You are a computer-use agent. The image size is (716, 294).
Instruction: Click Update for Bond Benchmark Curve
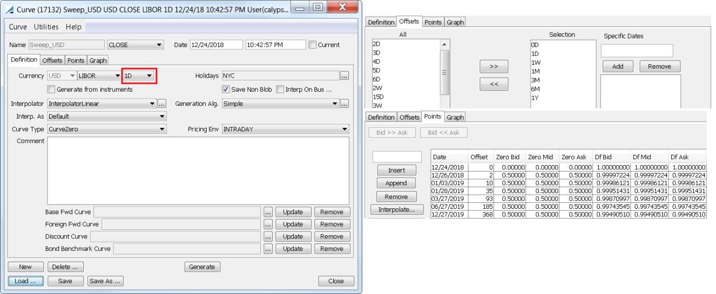point(293,249)
